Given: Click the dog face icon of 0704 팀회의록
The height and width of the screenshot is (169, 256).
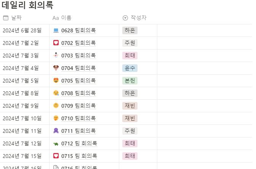Looking at the screenshot, I should (x=56, y=68).
